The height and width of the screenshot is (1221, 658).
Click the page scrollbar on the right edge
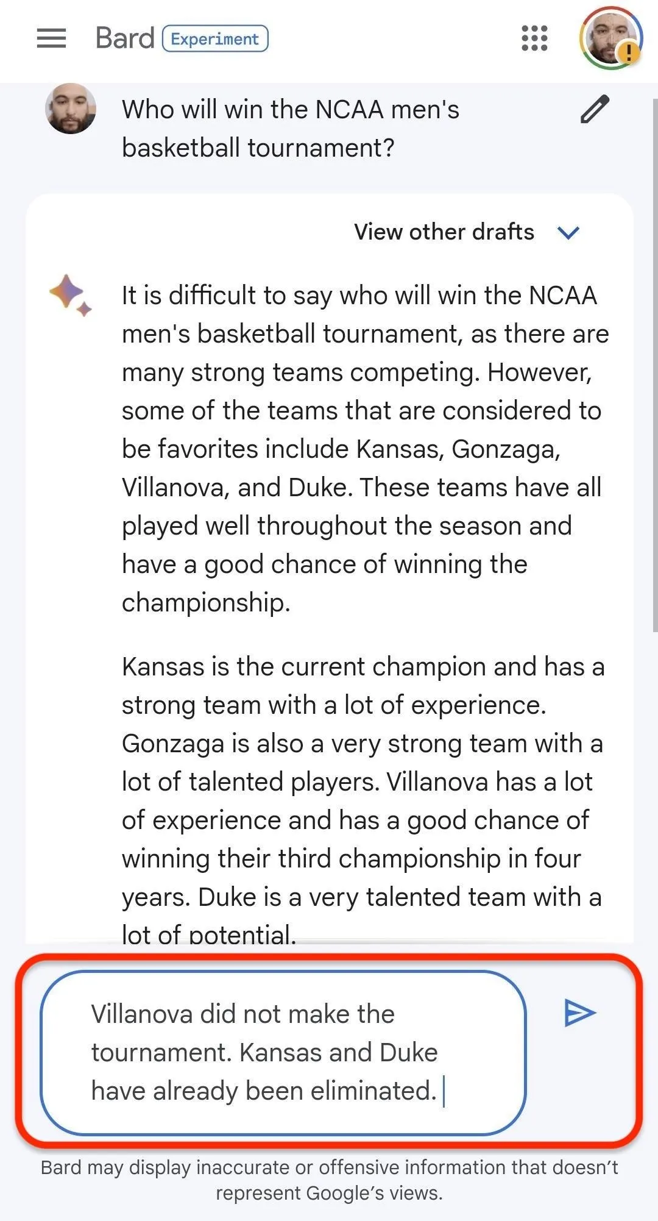coord(654,365)
